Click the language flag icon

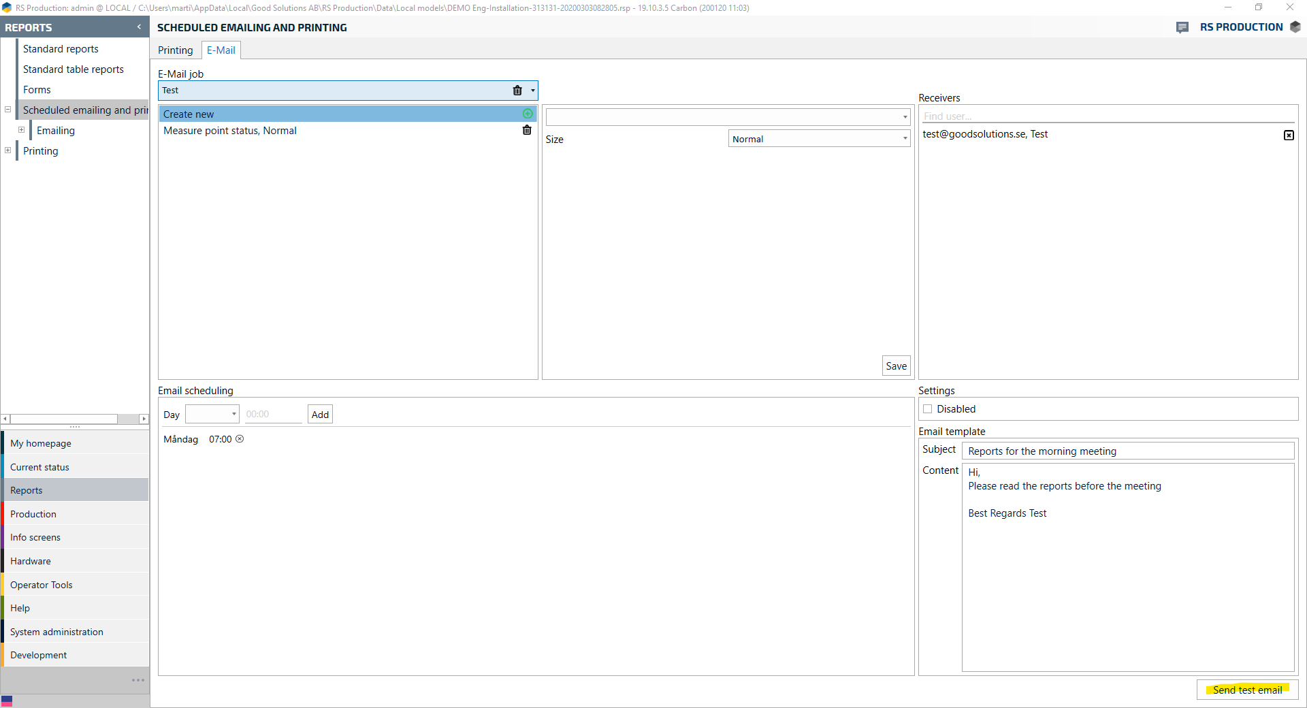tap(7, 701)
